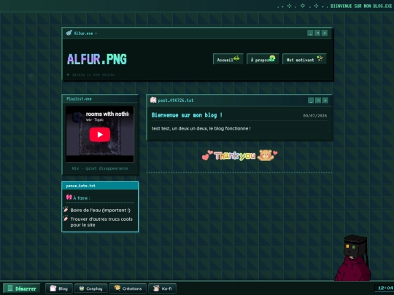Click the play arrow tagline under ALFUR.PNG
This screenshot has width=394, height=295.
click(x=91, y=74)
